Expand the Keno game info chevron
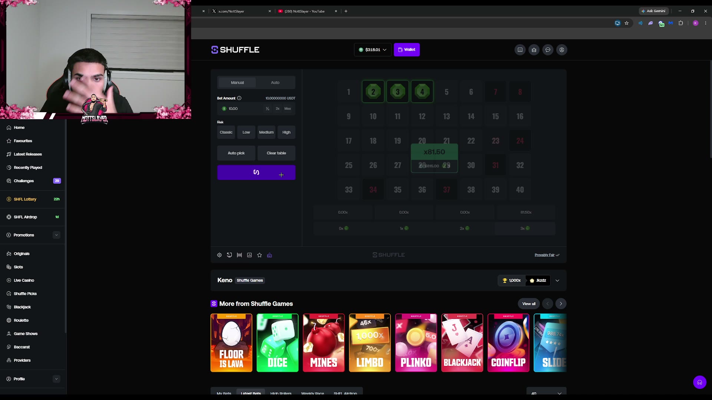712x400 pixels. pos(557,280)
